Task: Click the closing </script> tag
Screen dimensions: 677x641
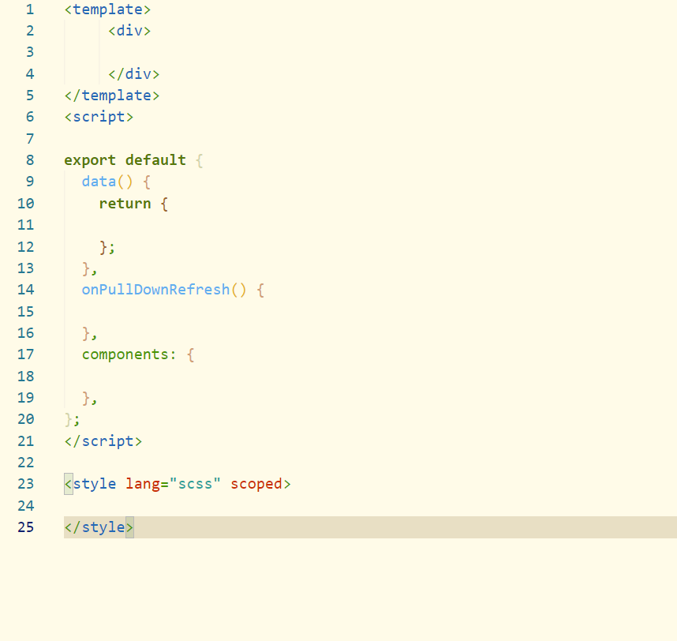Action: [103, 441]
